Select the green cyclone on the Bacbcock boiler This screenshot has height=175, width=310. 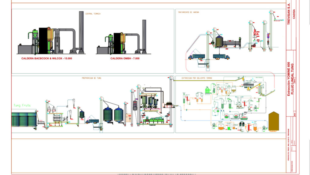pos(35,34)
